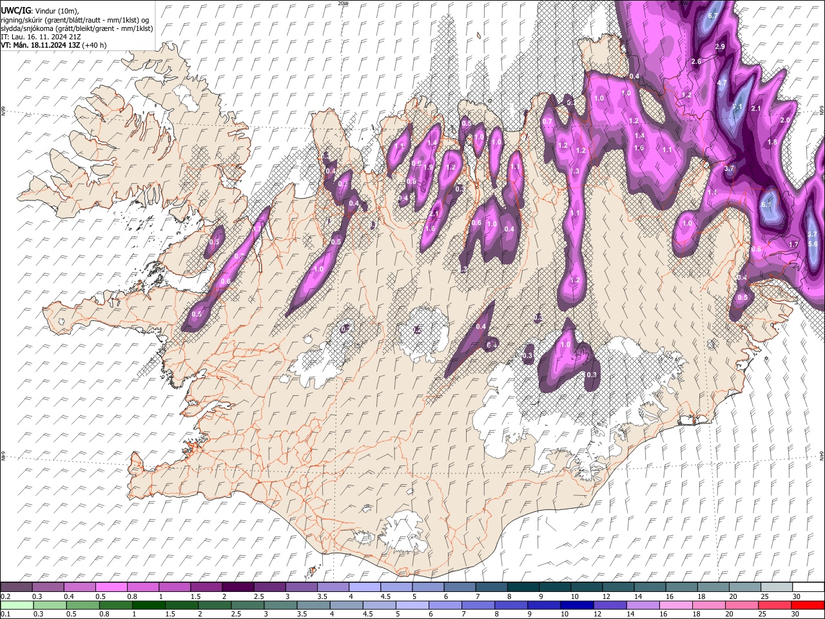The width and height of the screenshot is (825, 619).
Task: Click the 'VT: Mán. 18.11.2024 13Z' valid time
Action: pos(39,45)
